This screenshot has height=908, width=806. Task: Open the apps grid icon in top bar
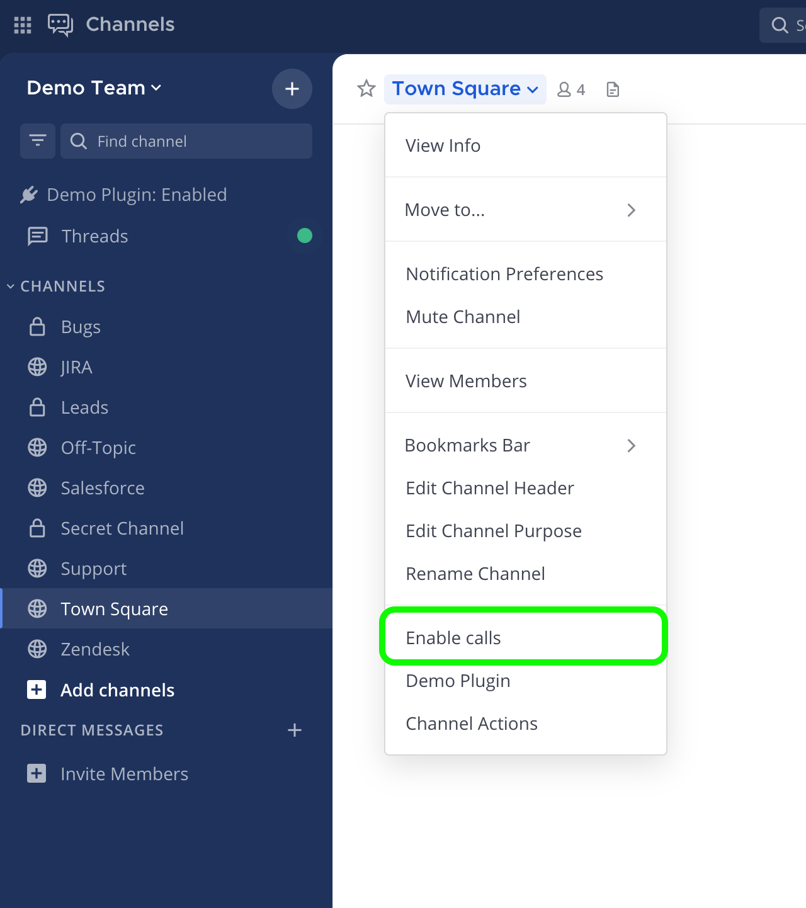[x=22, y=25]
